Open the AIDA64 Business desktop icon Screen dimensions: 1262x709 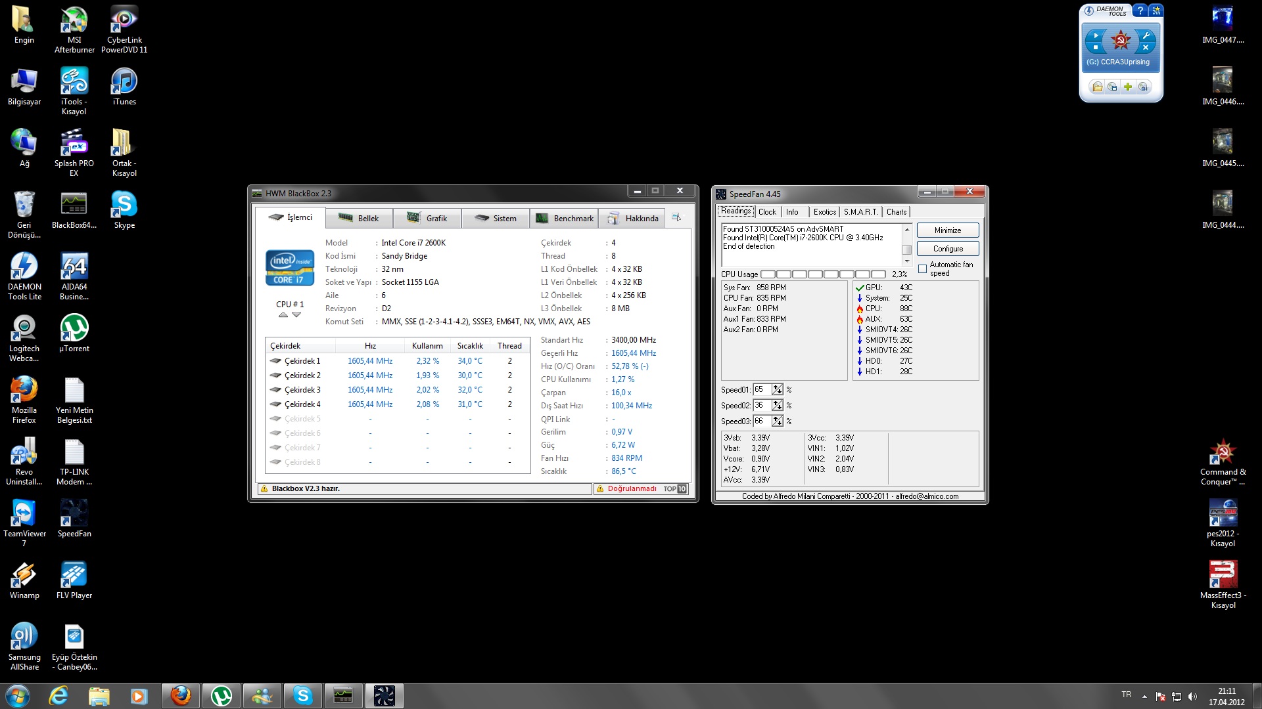[74, 276]
